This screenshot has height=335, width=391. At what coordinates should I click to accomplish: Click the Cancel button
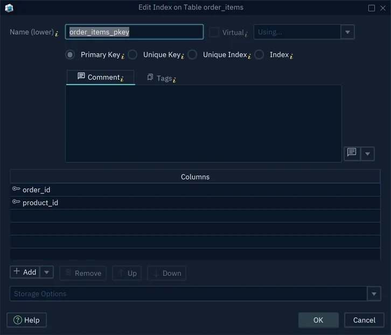click(x=364, y=320)
